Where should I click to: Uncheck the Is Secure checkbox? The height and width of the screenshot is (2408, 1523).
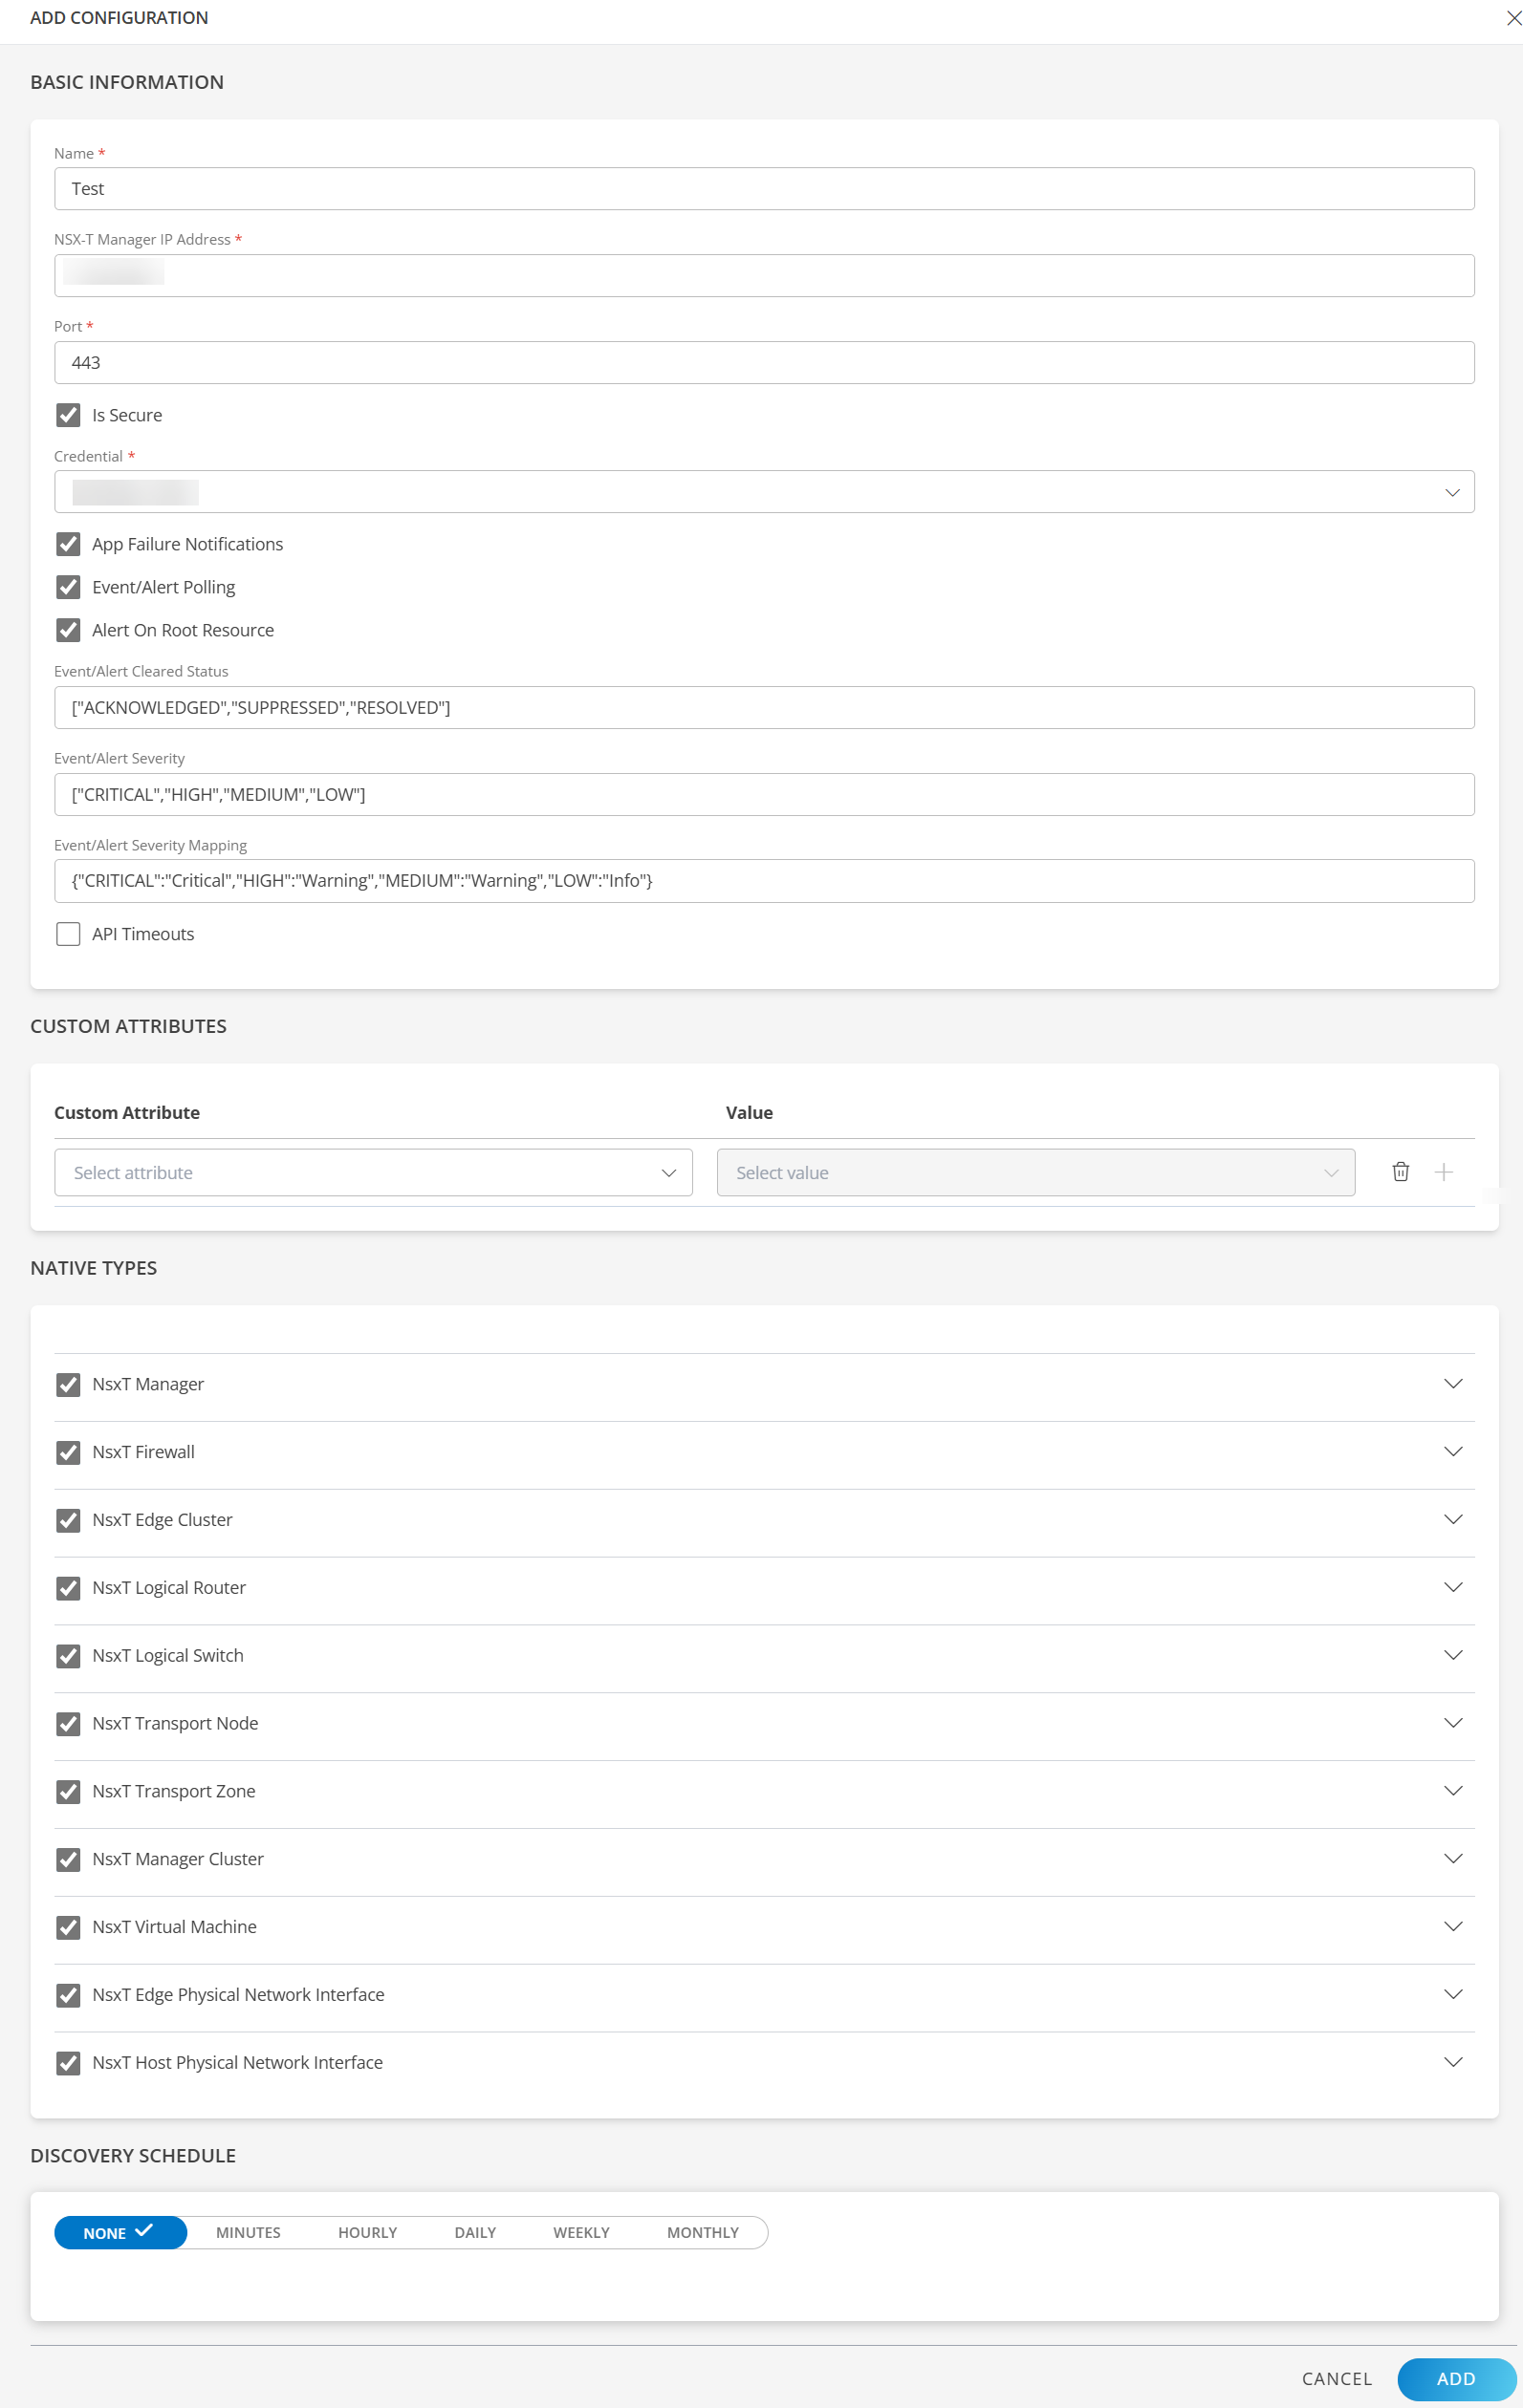68,415
